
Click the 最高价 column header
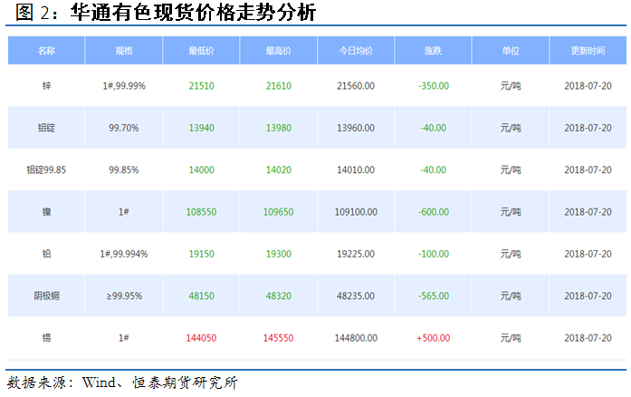[279, 51]
